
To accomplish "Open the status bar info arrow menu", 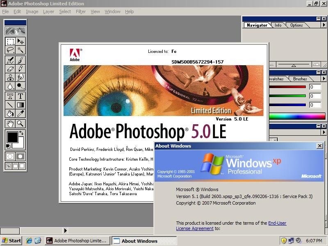I will click(x=66, y=230).
